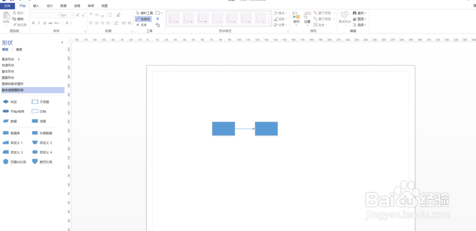Switch to the 插入 insert tab
The image size is (476, 231).
[x=36, y=6]
